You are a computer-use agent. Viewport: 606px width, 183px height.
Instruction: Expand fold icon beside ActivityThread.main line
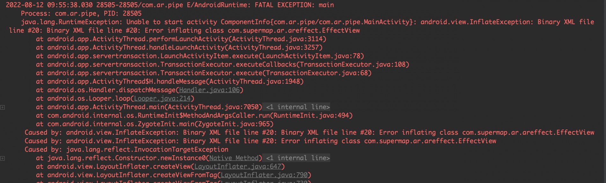pyautogui.click(x=3, y=108)
